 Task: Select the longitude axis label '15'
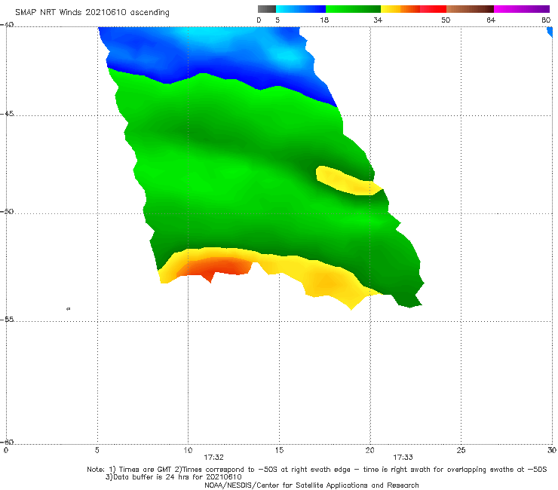(x=279, y=450)
